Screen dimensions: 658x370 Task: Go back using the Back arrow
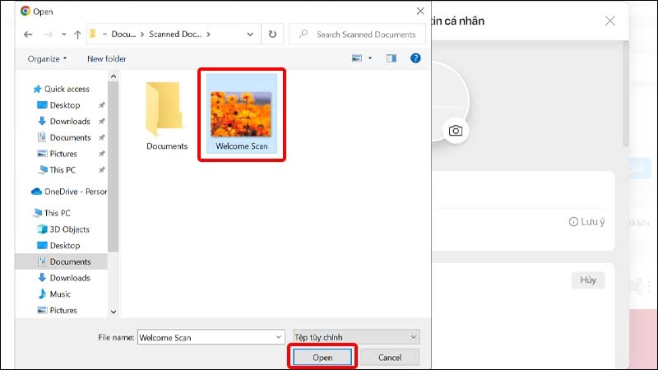coord(28,35)
